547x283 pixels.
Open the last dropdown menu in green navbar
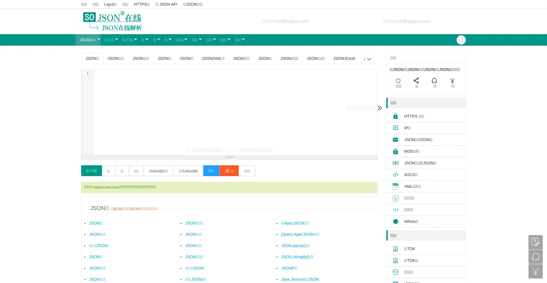coord(240,40)
